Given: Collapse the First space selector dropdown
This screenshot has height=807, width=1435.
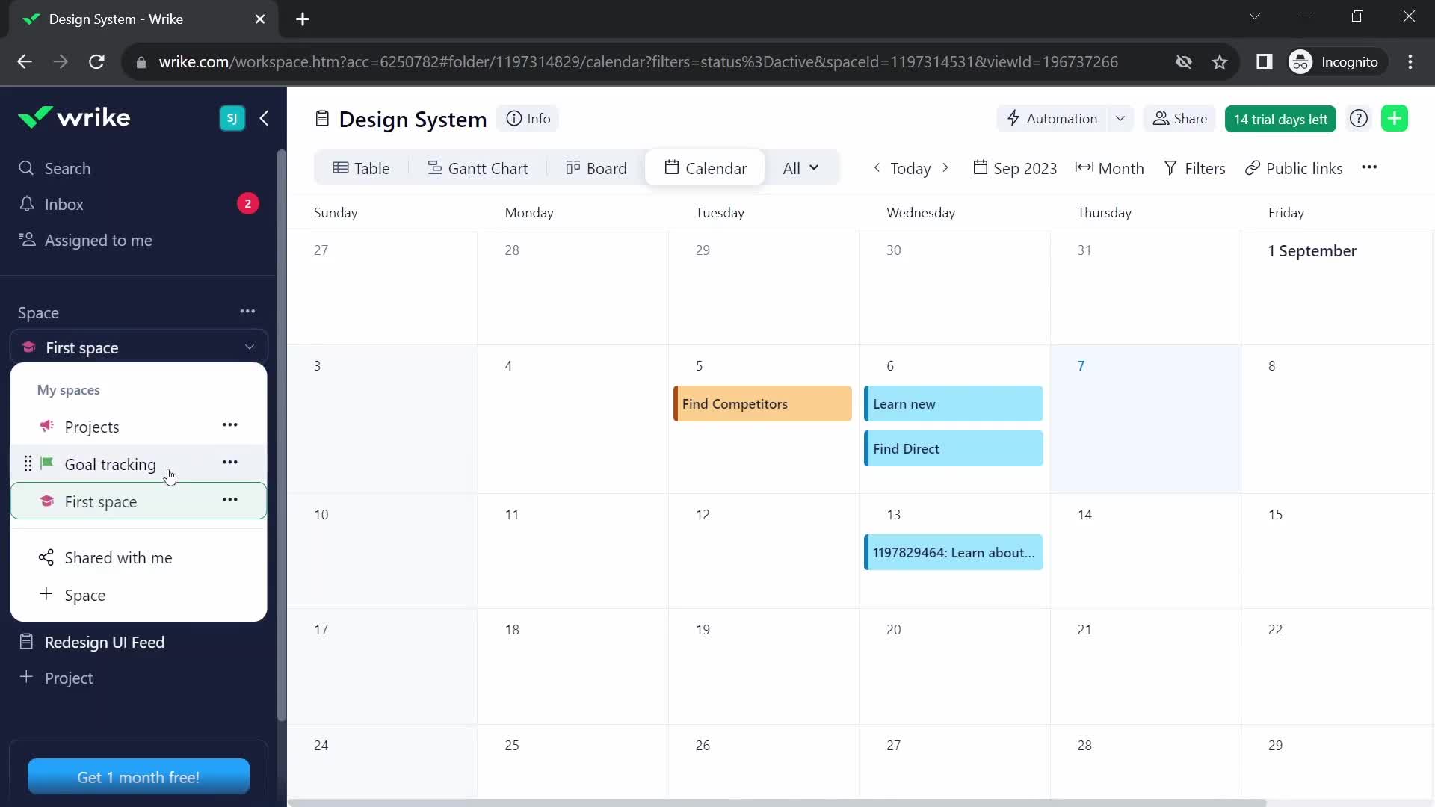Looking at the screenshot, I should [x=138, y=347].
